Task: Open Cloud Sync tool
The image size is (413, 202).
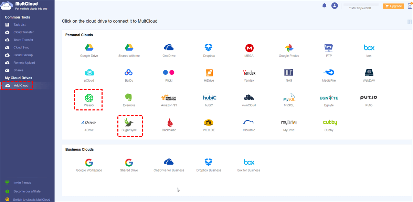Action: [21, 47]
